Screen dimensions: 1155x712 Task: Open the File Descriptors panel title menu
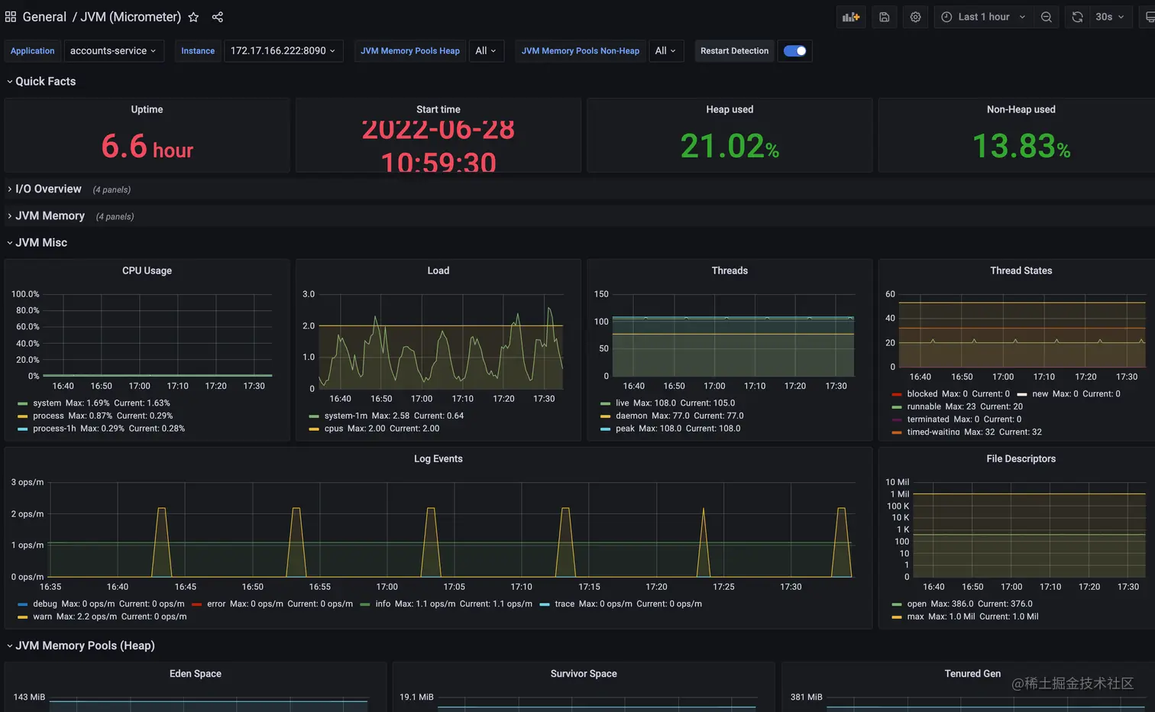[x=1021, y=458]
